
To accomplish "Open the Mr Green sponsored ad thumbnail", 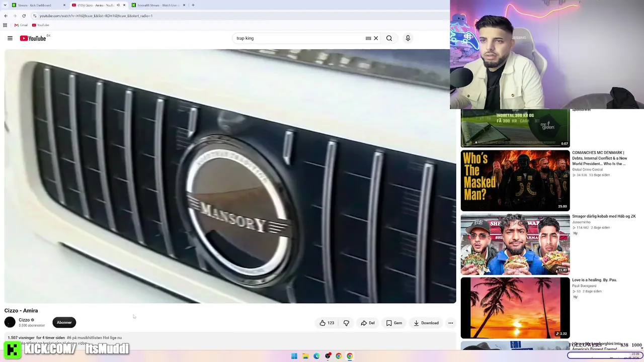I will click(x=515, y=128).
